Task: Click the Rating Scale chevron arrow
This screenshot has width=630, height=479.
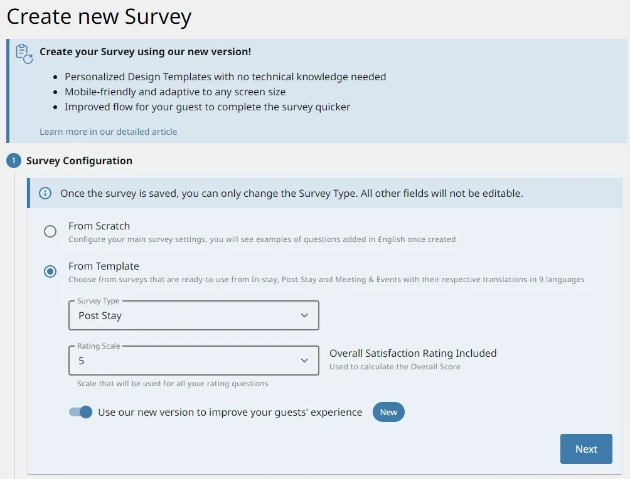Action: coord(304,361)
